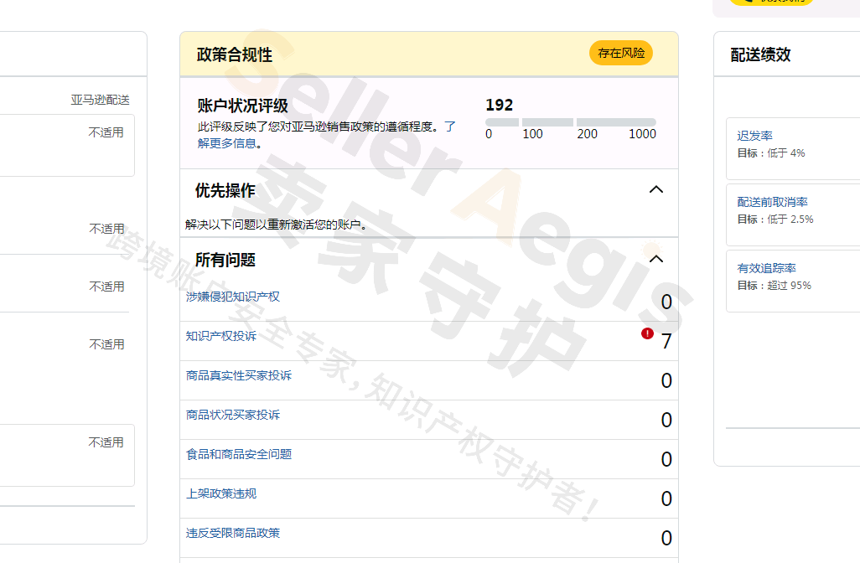Open 食品和商品安全问题 link
The width and height of the screenshot is (860, 563).
[x=239, y=454]
